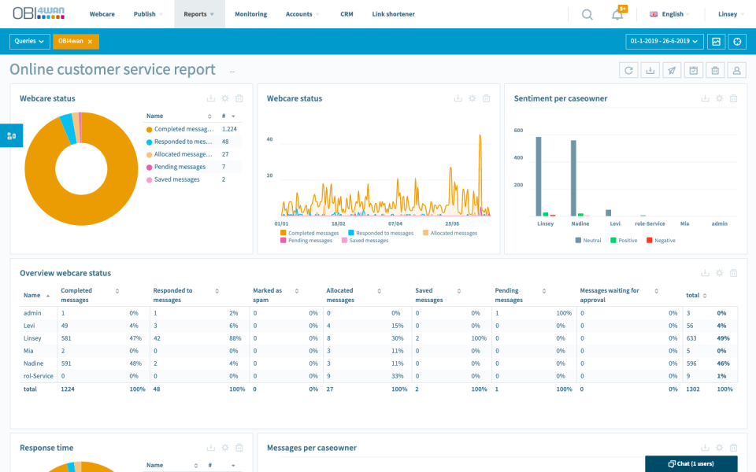Delete the report using the trash icon

pos(713,70)
